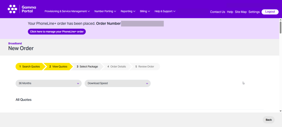This screenshot has width=282, height=127.
Task: Click the Broadband breadcrumb label
Action: point(15,43)
